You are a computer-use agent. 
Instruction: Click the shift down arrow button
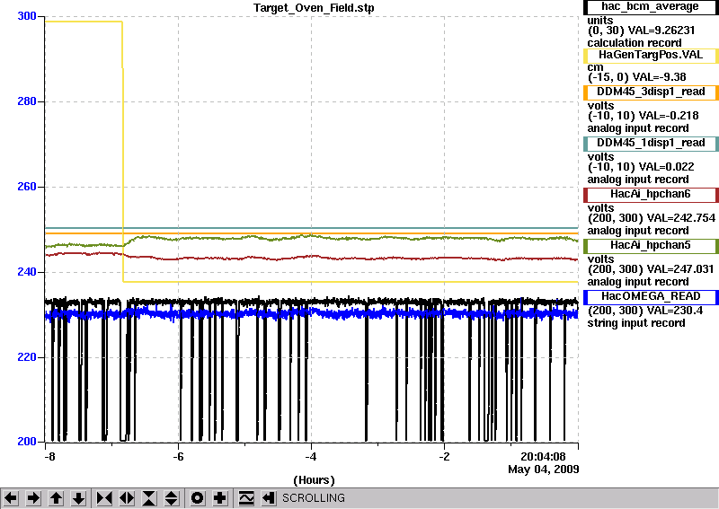[79, 498]
